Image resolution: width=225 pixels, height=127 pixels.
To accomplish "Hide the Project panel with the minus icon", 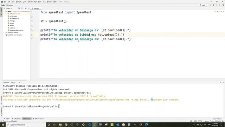I will tap(29, 8).
